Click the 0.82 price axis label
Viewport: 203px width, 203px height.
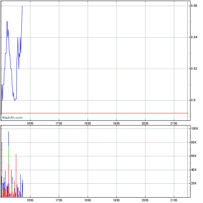point(194,69)
